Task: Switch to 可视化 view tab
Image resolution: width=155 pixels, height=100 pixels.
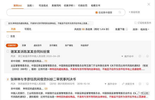Action: point(28,29)
